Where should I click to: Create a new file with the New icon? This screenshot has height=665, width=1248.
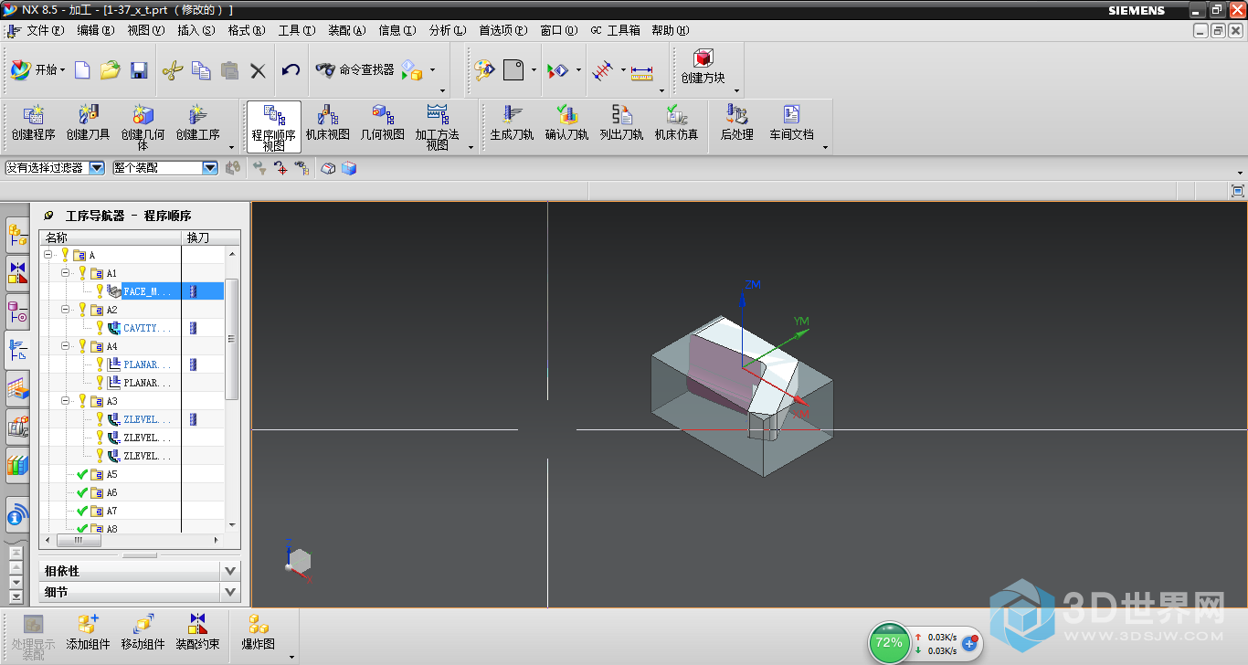click(x=82, y=69)
